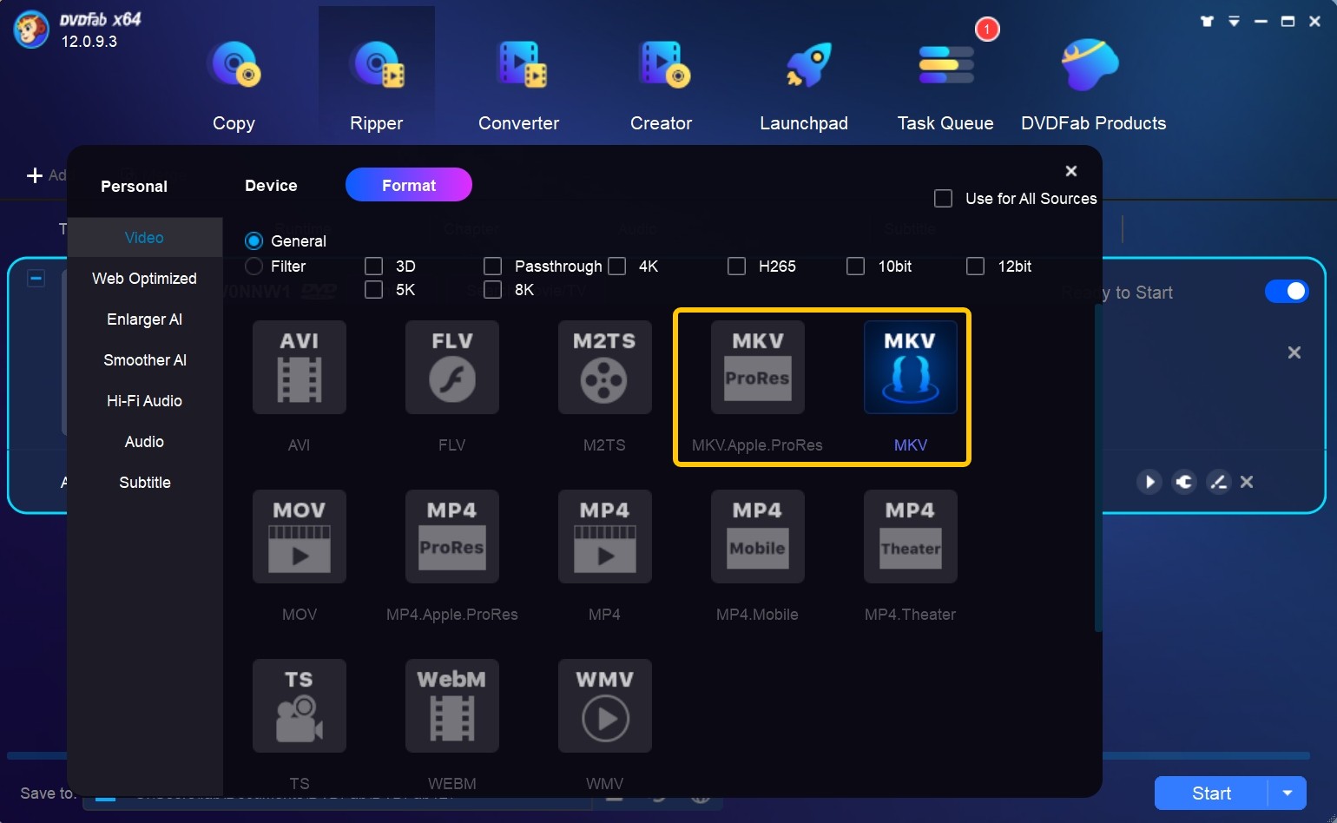Open the Video category

click(x=144, y=237)
